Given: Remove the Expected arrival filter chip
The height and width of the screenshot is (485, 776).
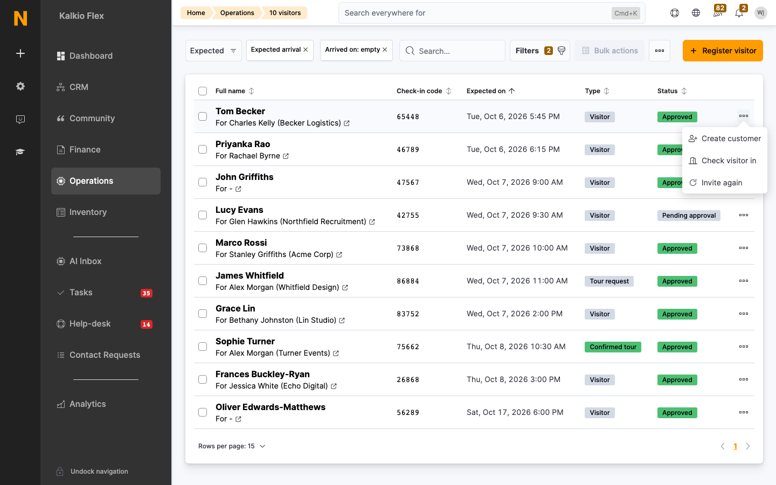Looking at the screenshot, I should pyautogui.click(x=306, y=50).
